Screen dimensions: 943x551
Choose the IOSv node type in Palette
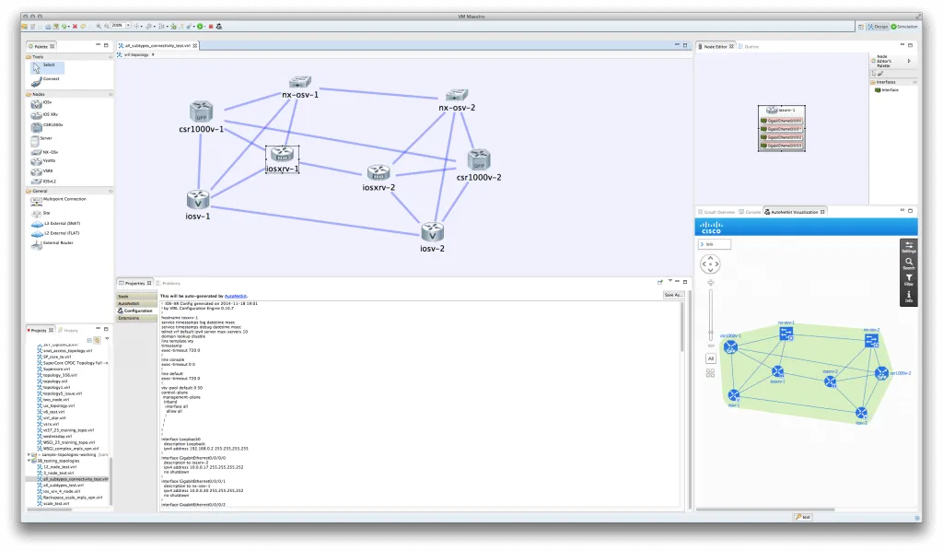click(x=41, y=103)
